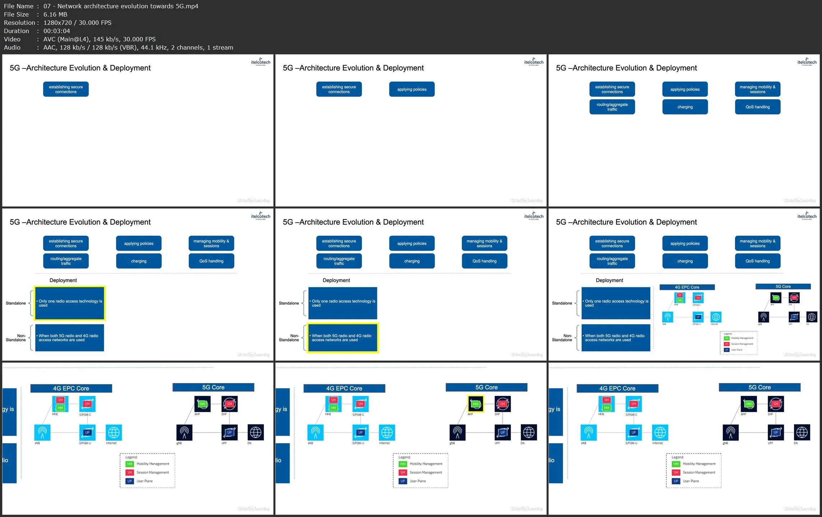
Task: Click the MME icon in bottom-middle frame
Action: pos(333,404)
